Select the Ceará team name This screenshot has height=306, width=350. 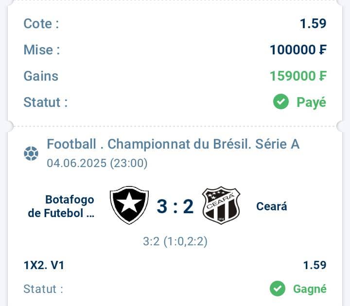point(272,206)
